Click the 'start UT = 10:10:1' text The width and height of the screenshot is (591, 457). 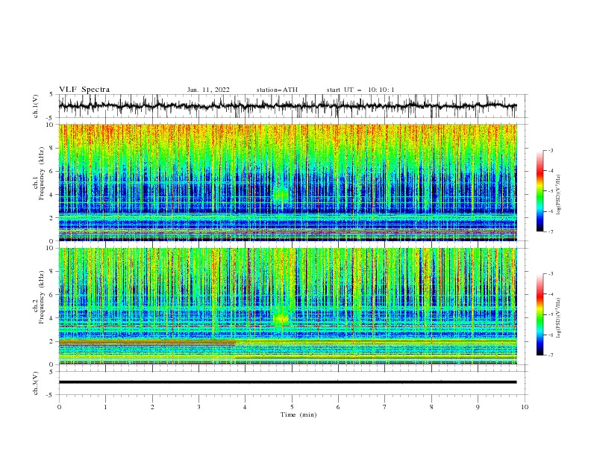[360, 90]
